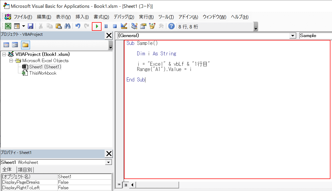Click the DisplayPageBreaks False value field

coord(84,182)
